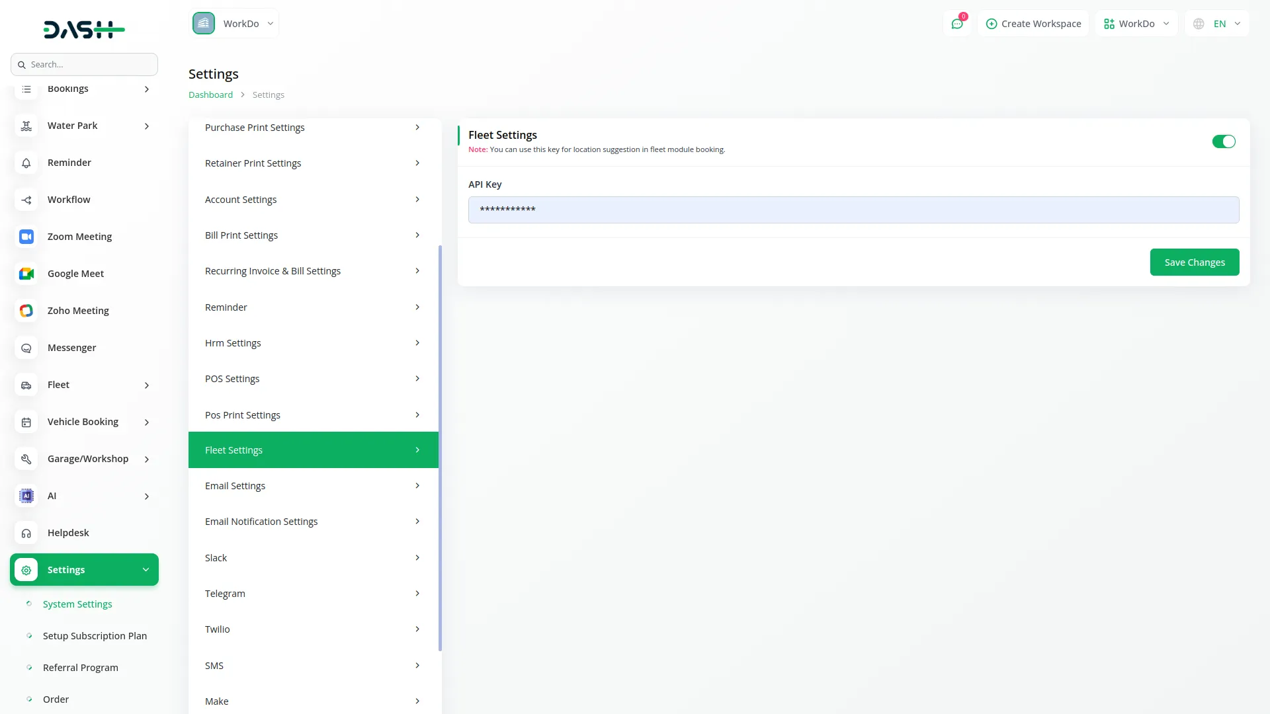The image size is (1270, 714).
Task: Click the AI chip icon
Action: tap(26, 496)
